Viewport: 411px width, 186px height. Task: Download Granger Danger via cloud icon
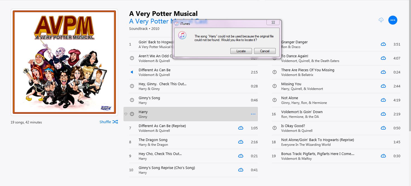click(383, 44)
